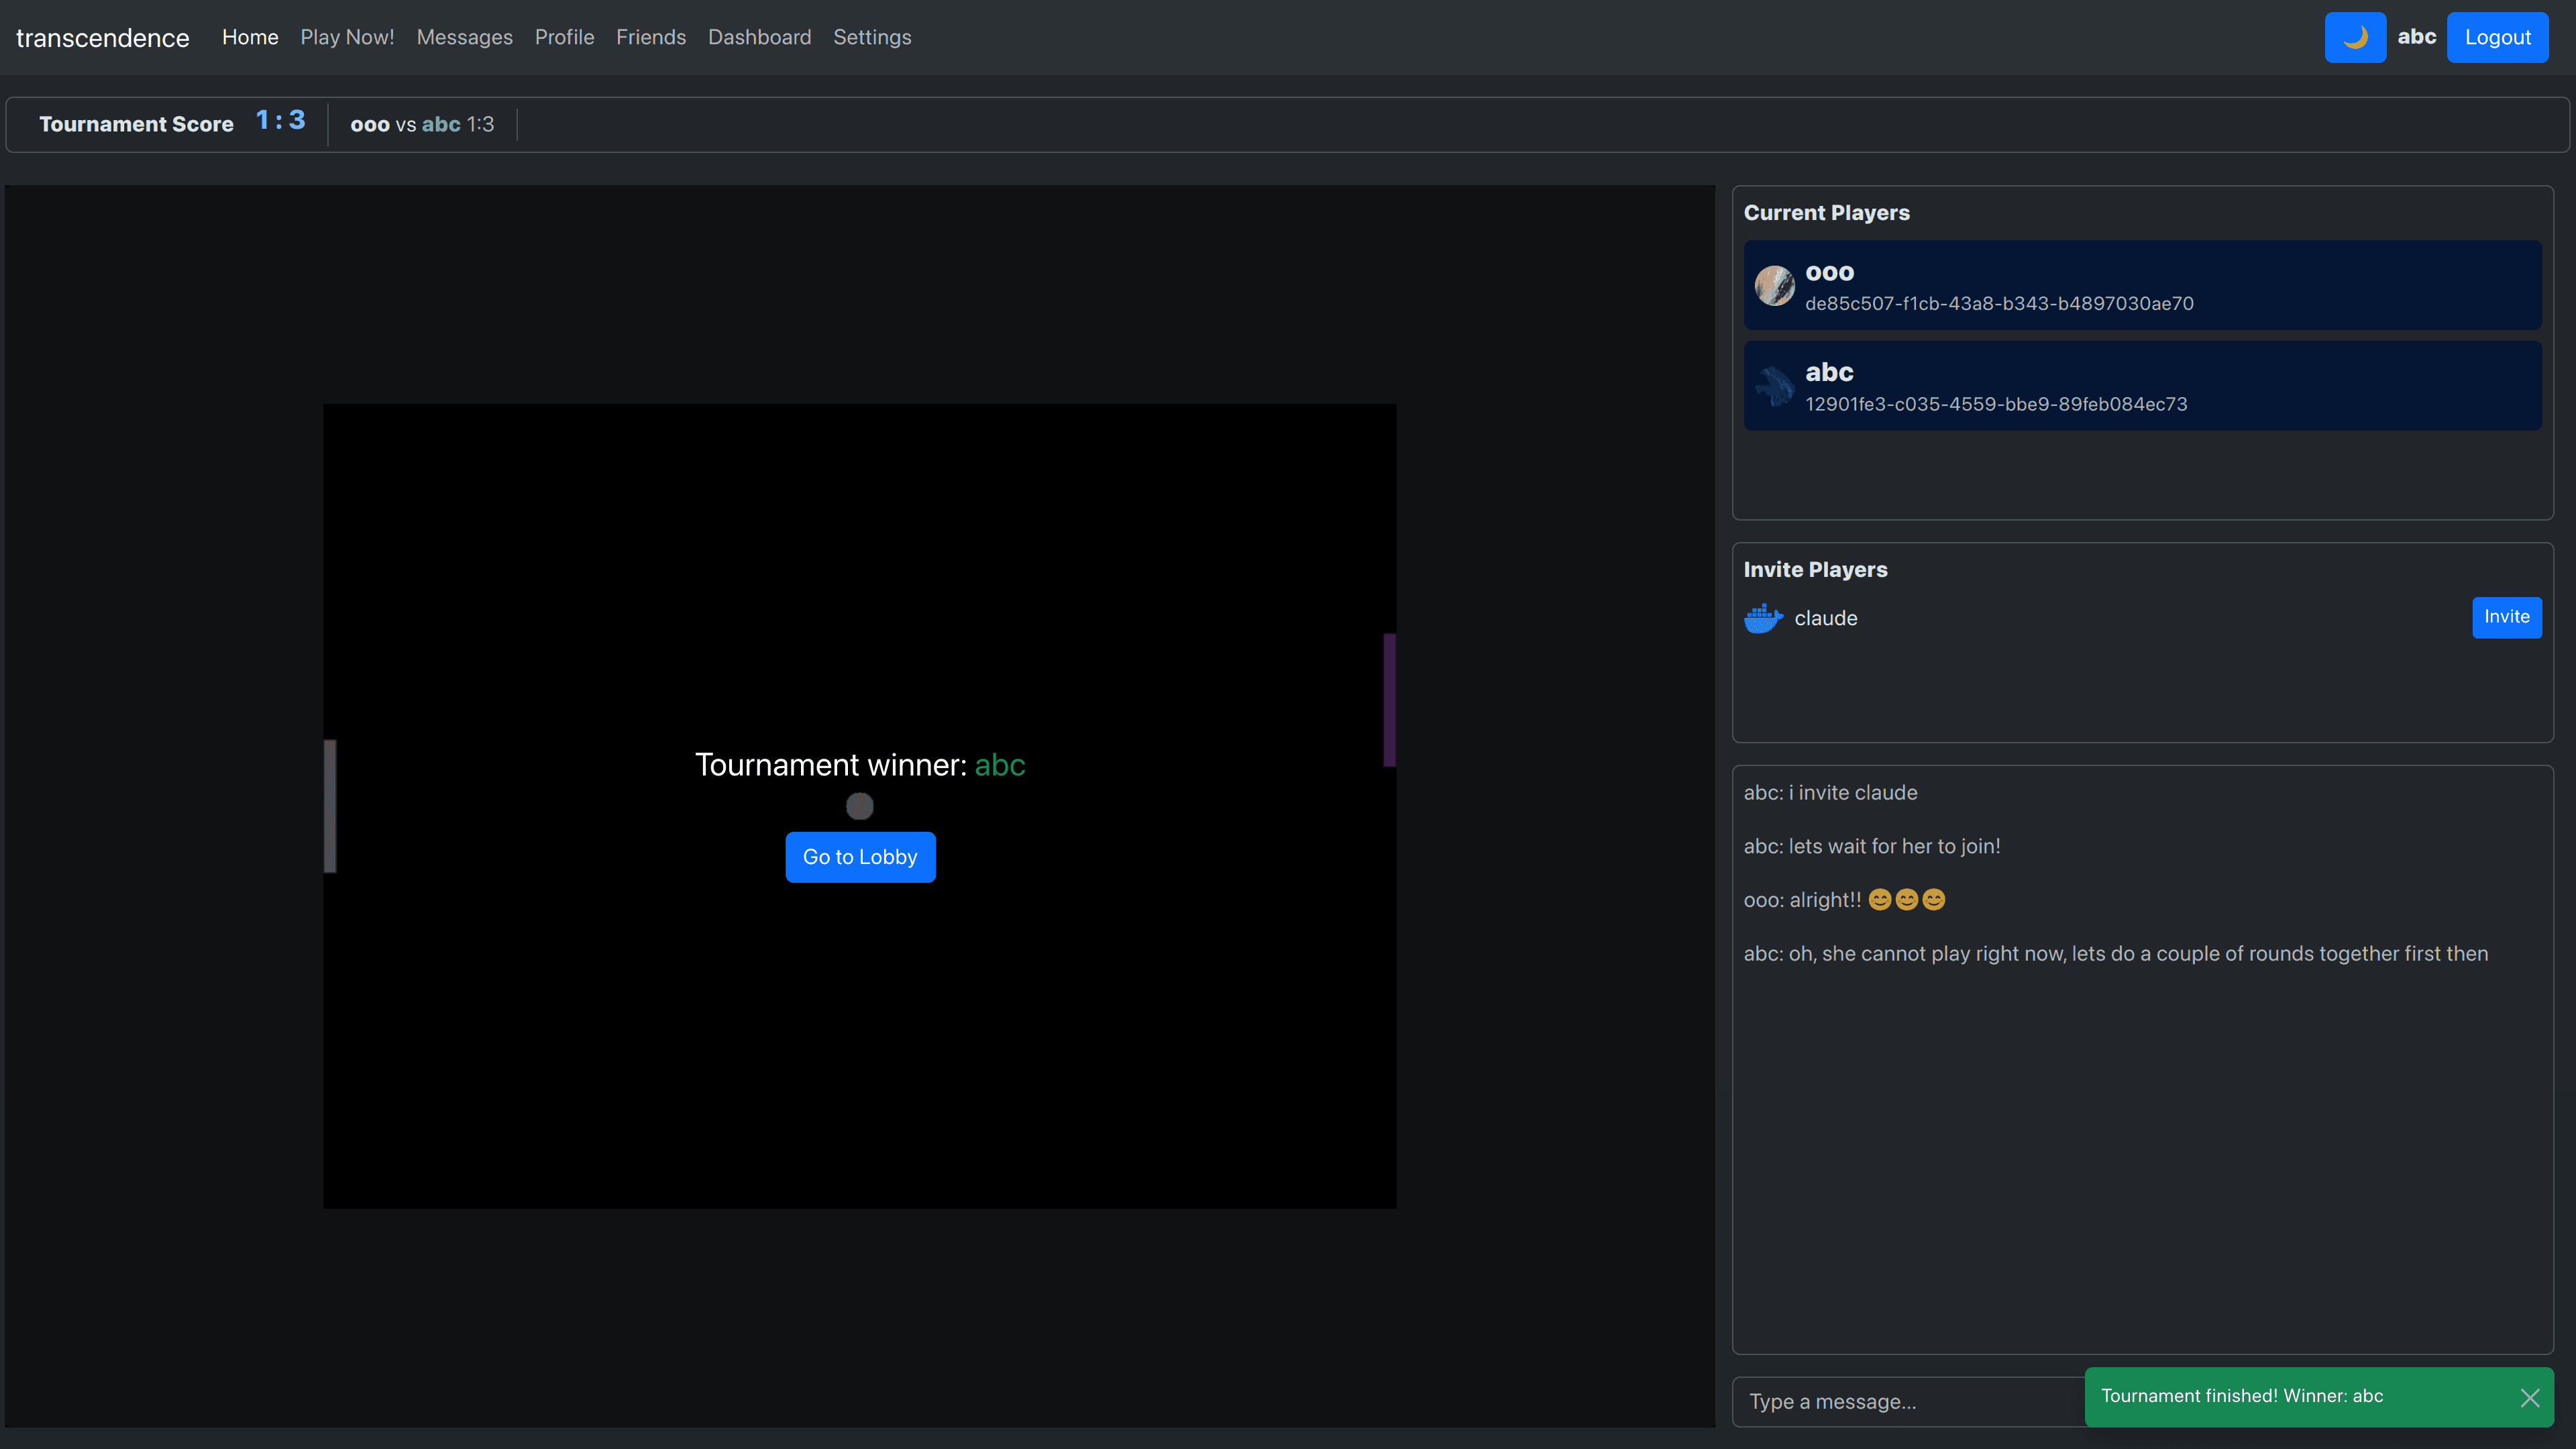Invite claude to the tournament
The height and width of the screenshot is (1449, 2576).
[x=2506, y=617]
